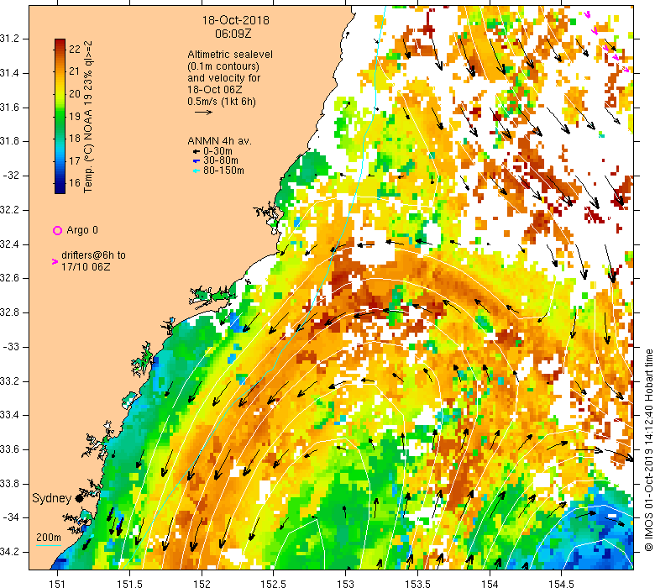Click the longitude axis label 153.5
The image size is (655, 588).
click(x=417, y=583)
